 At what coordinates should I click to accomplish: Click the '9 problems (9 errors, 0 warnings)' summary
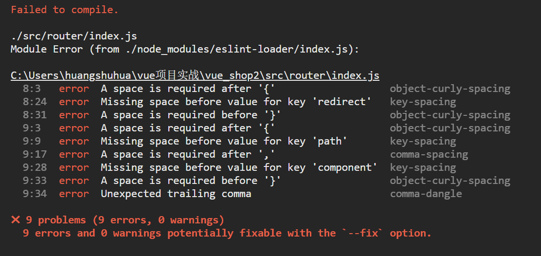(125, 220)
